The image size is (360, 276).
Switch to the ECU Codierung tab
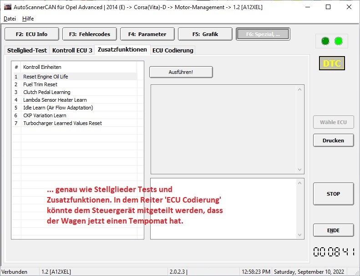pyautogui.click(x=173, y=50)
